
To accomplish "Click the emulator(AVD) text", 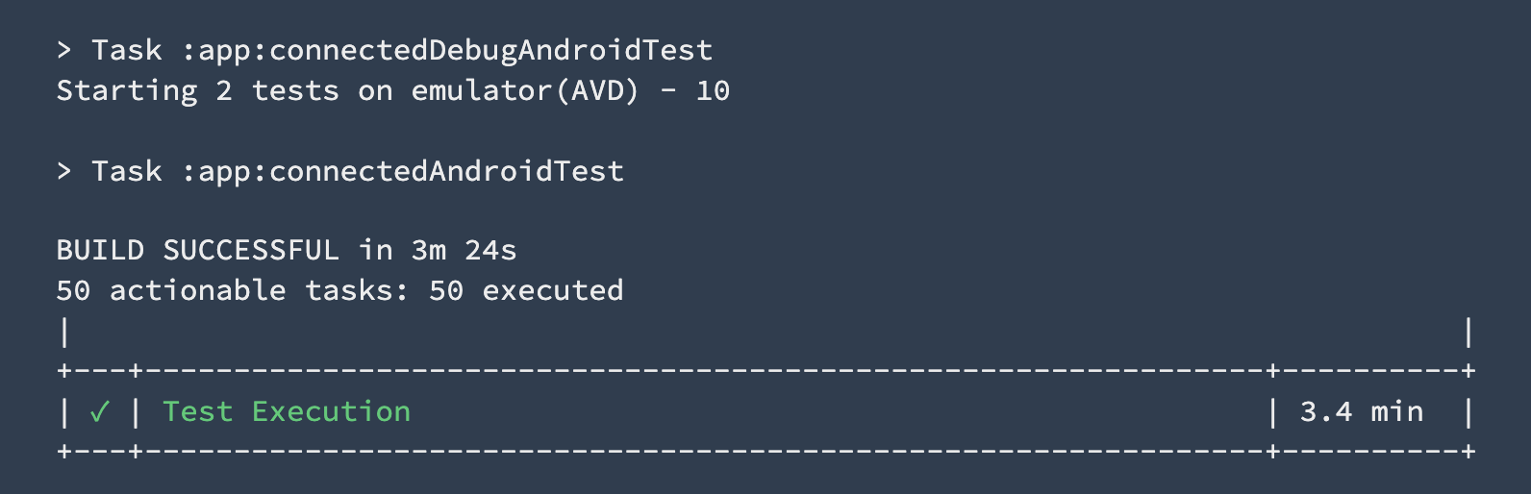I will pyautogui.click(x=525, y=91).
